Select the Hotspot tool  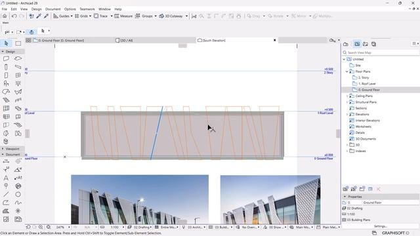[18, 211]
